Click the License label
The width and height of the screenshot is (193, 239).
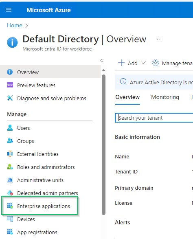123,203
